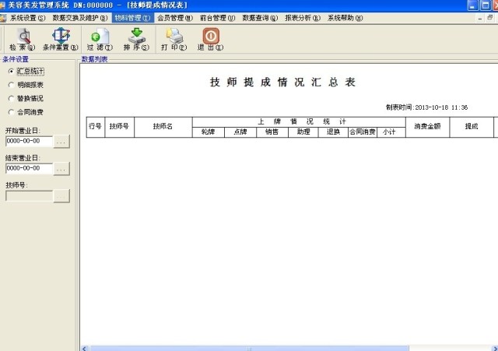498x351 pixels.
Task: Click the 行号 column header
Action: point(95,127)
